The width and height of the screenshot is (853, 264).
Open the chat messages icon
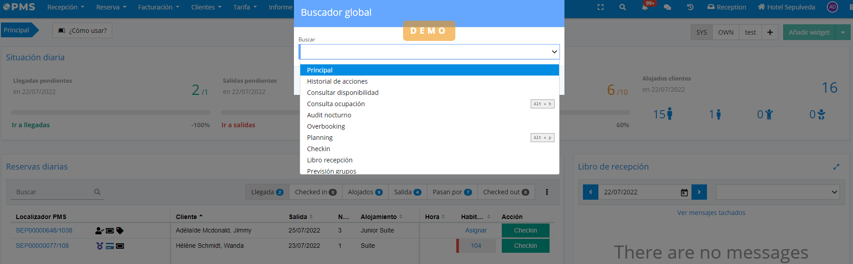point(667,7)
